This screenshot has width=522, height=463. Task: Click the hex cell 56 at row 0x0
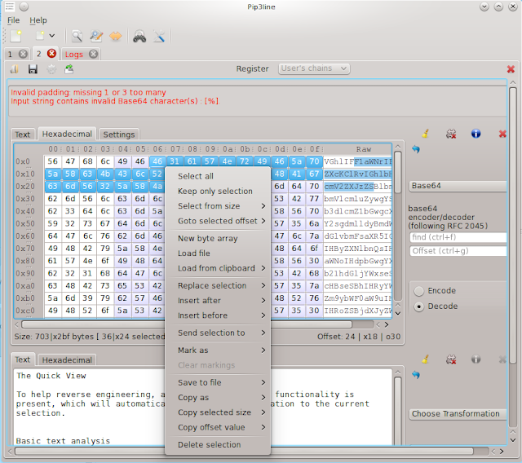tap(52, 161)
